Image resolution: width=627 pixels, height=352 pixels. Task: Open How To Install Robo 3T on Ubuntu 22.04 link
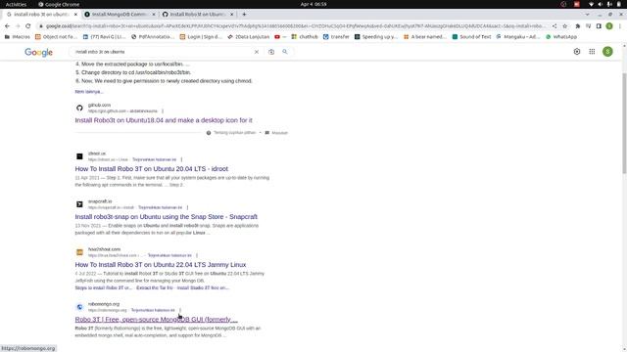pos(161,265)
